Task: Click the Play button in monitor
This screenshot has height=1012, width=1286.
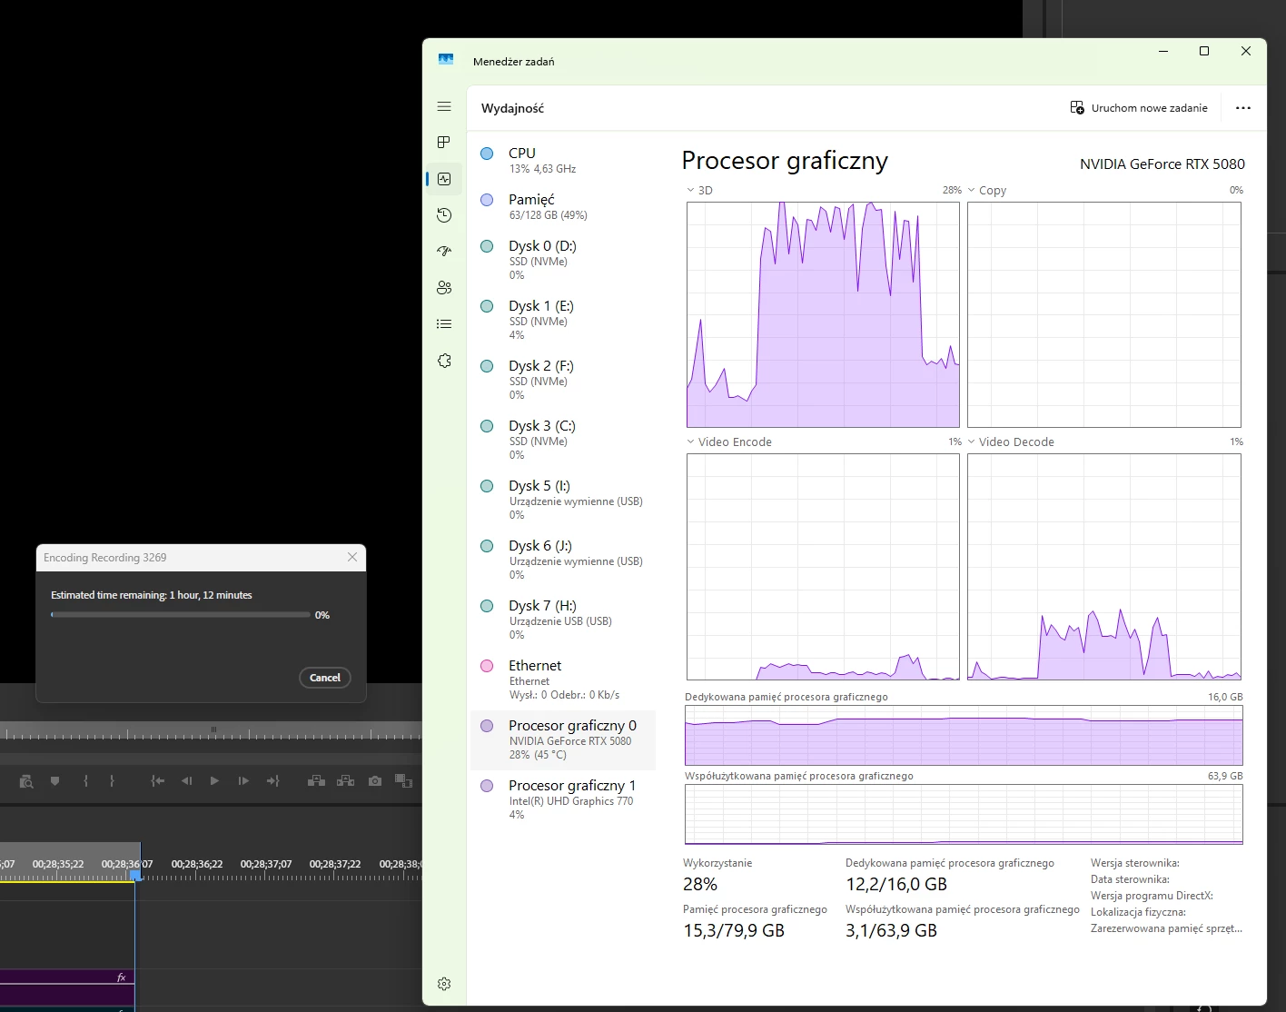Action: [x=214, y=780]
